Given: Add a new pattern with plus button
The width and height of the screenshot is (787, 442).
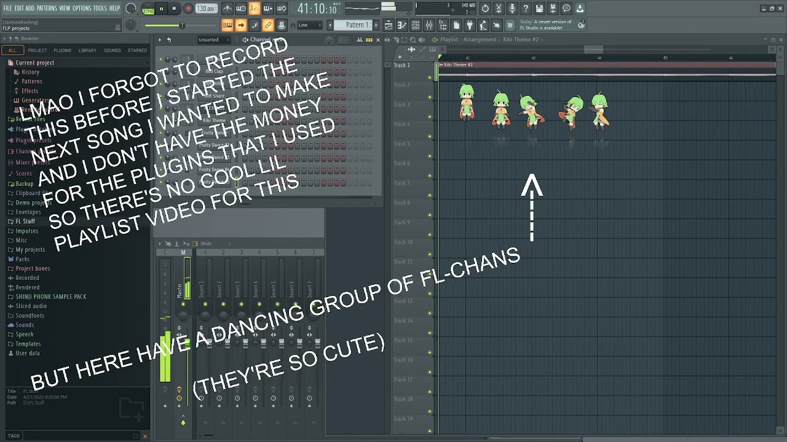Looking at the screenshot, I should click(x=376, y=25).
